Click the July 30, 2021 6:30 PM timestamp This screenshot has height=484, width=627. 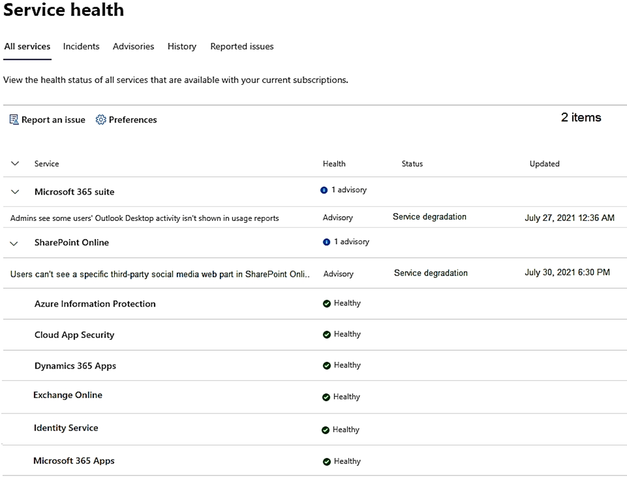click(567, 272)
